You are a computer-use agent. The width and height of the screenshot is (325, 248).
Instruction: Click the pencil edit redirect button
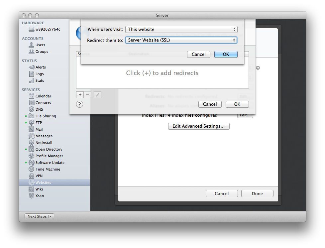(97, 95)
